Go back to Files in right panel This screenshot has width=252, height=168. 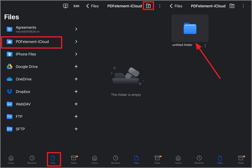[x=176, y=6]
